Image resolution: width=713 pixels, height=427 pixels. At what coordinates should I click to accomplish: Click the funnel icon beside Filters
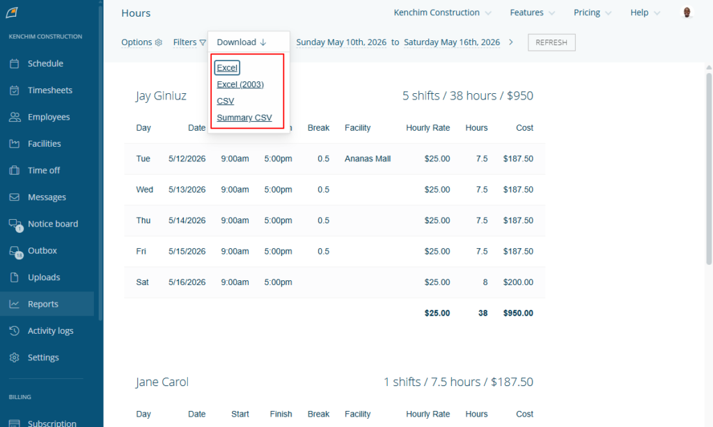(x=203, y=42)
